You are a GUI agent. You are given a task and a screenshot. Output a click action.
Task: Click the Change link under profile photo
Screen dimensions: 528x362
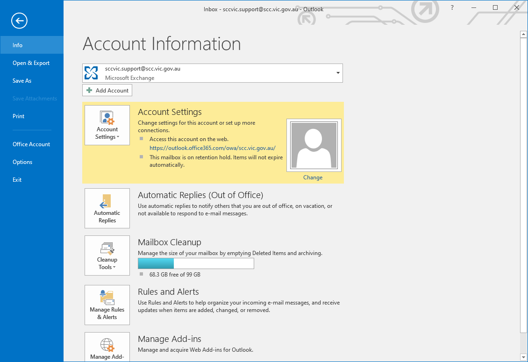click(x=313, y=177)
